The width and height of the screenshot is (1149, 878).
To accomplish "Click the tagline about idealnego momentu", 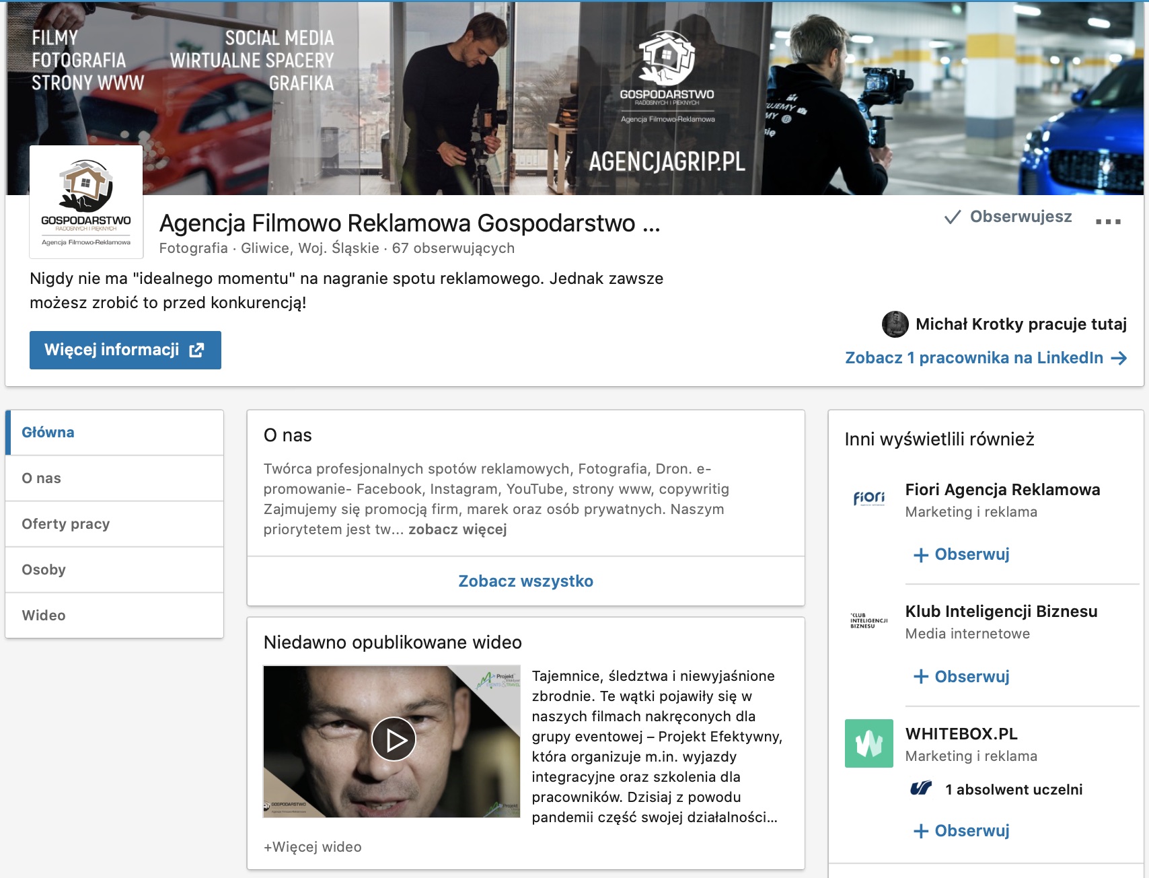I will click(346, 291).
